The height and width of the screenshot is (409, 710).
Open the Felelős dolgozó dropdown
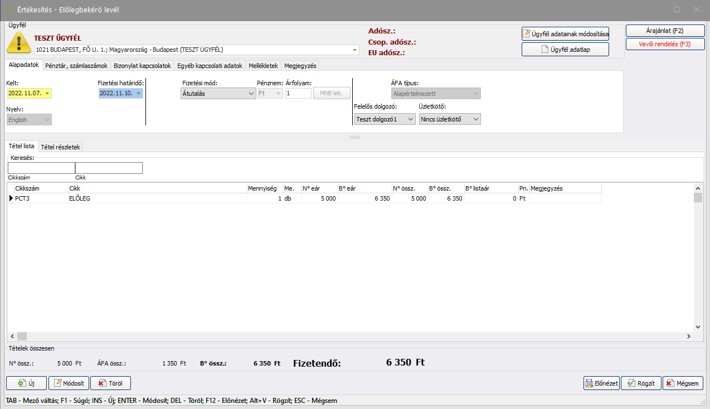(410, 119)
